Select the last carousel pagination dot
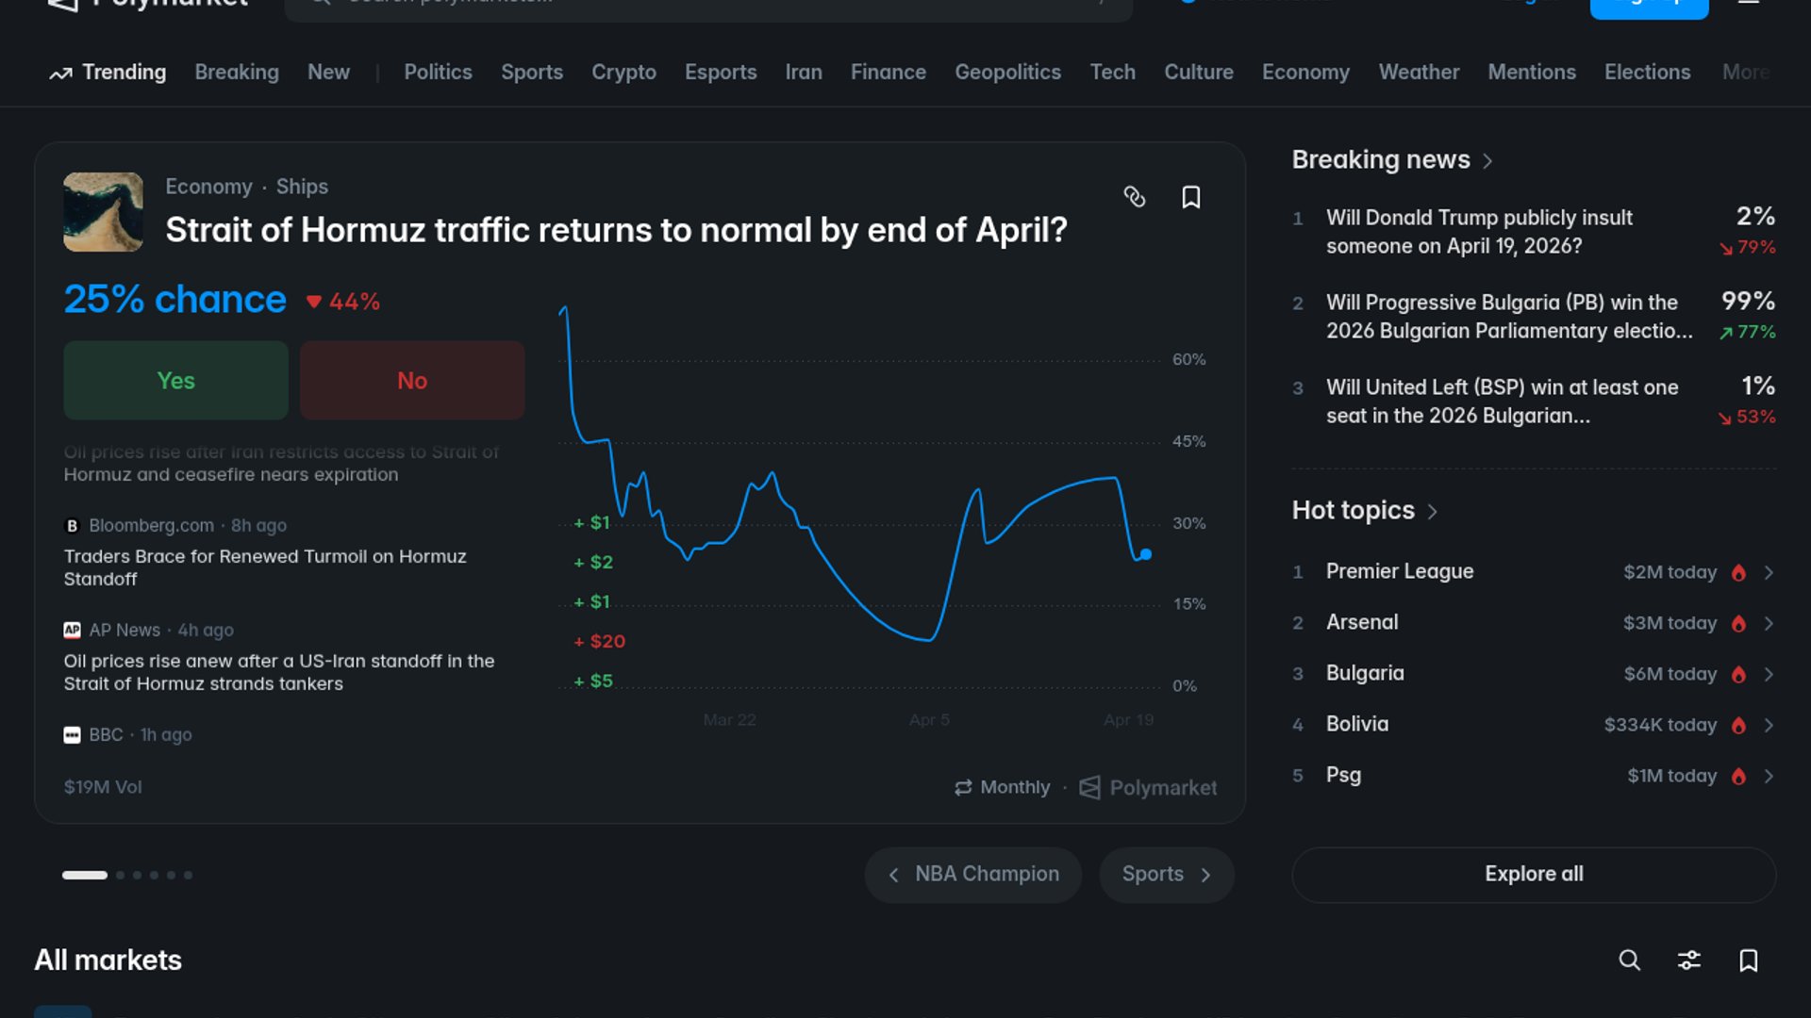 pyautogui.click(x=188, y=875)
